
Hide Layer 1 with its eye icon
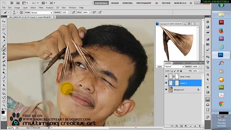pos(166,83)
